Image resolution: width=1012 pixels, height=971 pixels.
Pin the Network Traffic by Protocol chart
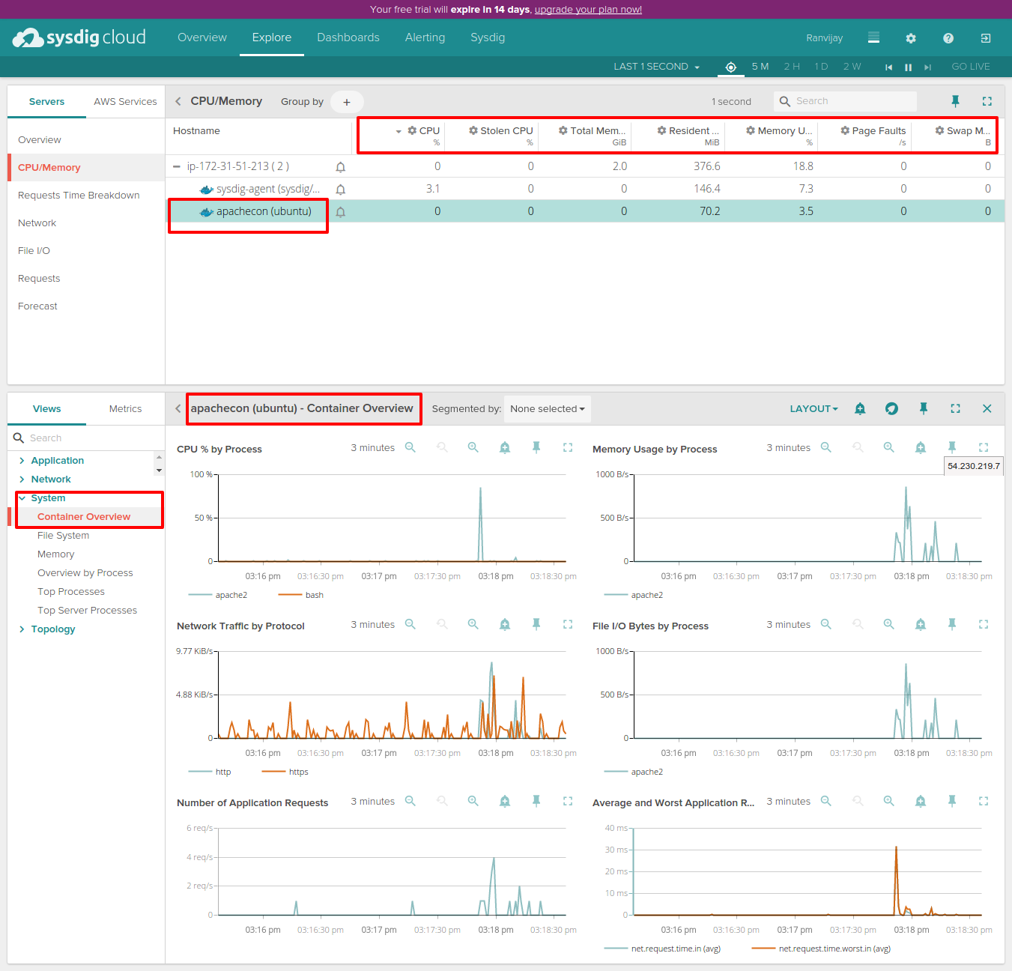[x=536, y=624]
